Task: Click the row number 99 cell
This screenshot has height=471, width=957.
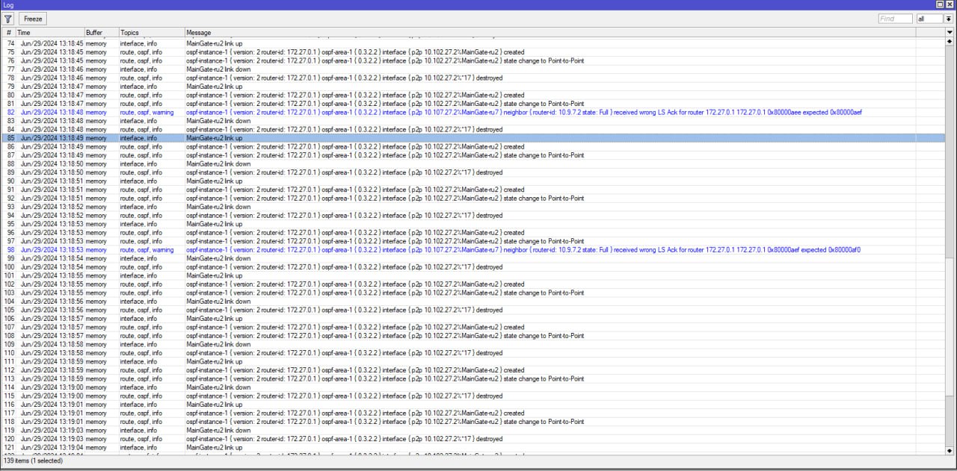Action: point(10,258)
